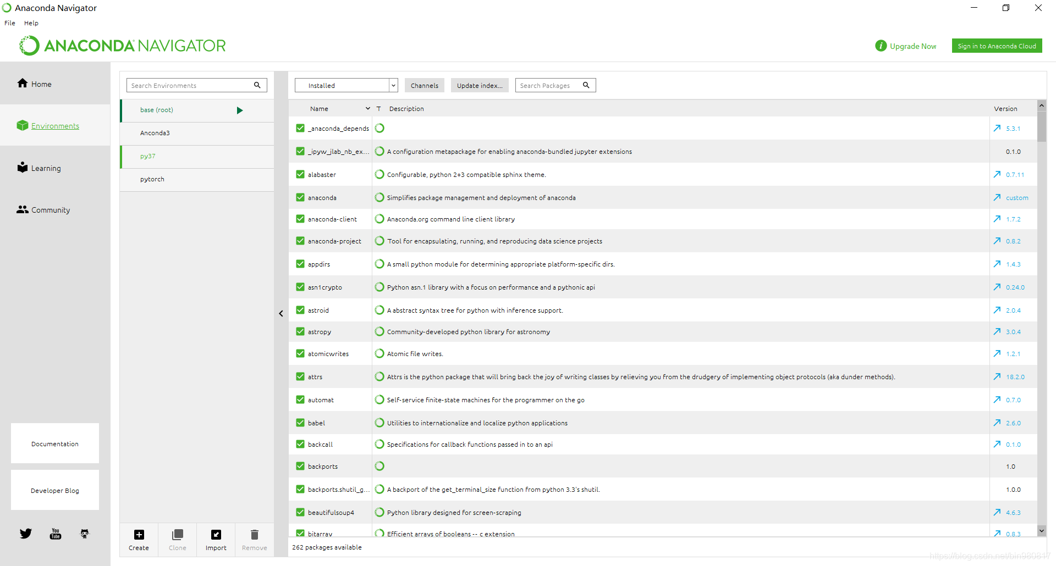Click the Community people icon
This screenshot has height=566, width=1056.
point(23,209)
